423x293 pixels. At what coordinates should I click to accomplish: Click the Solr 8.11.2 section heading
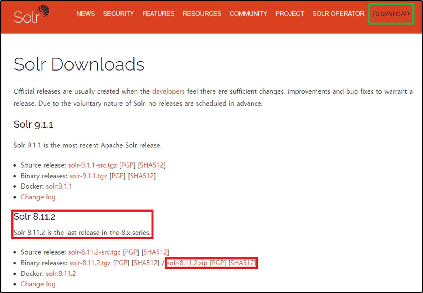point(34,217)
